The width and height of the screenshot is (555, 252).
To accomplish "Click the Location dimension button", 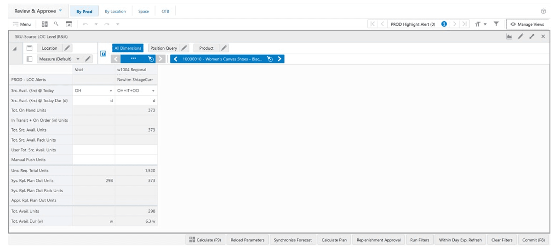I will coord(50,48).
